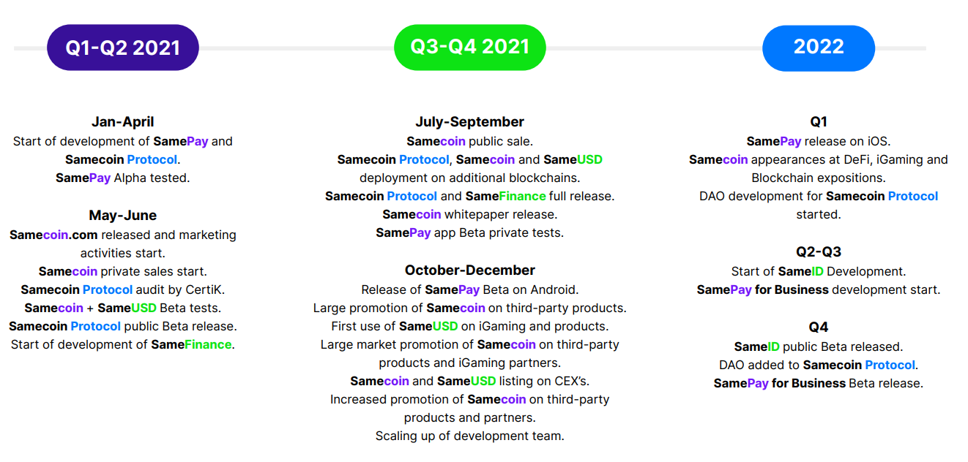Viewport: 968px width, 462px height.
Task: Select the green Q3-Q4 2021 milestone
Action: (x=469, y=48)
